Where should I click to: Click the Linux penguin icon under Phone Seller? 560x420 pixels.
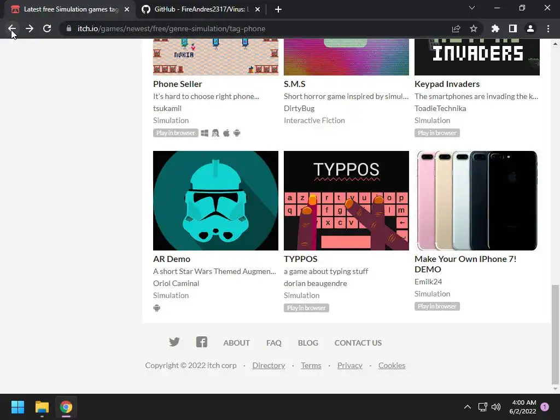[215, 133]
